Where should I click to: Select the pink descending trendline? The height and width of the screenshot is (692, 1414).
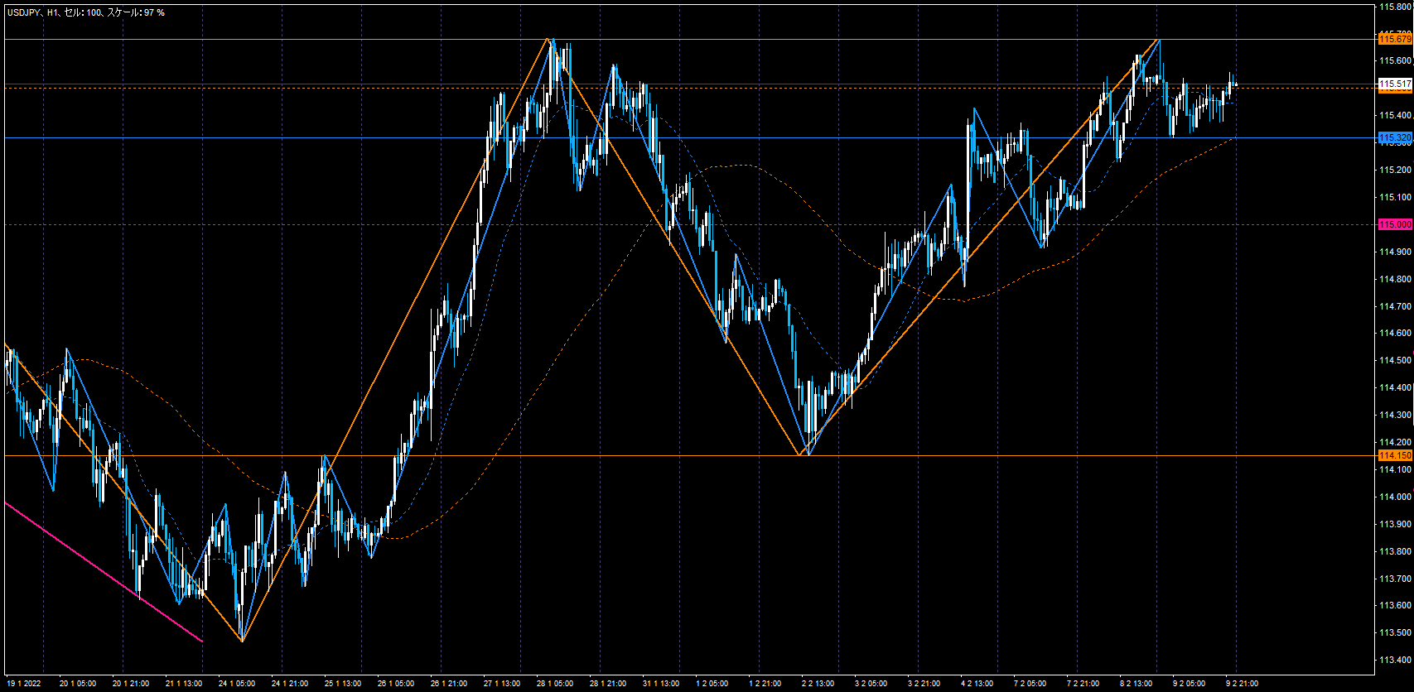point(104,572)
